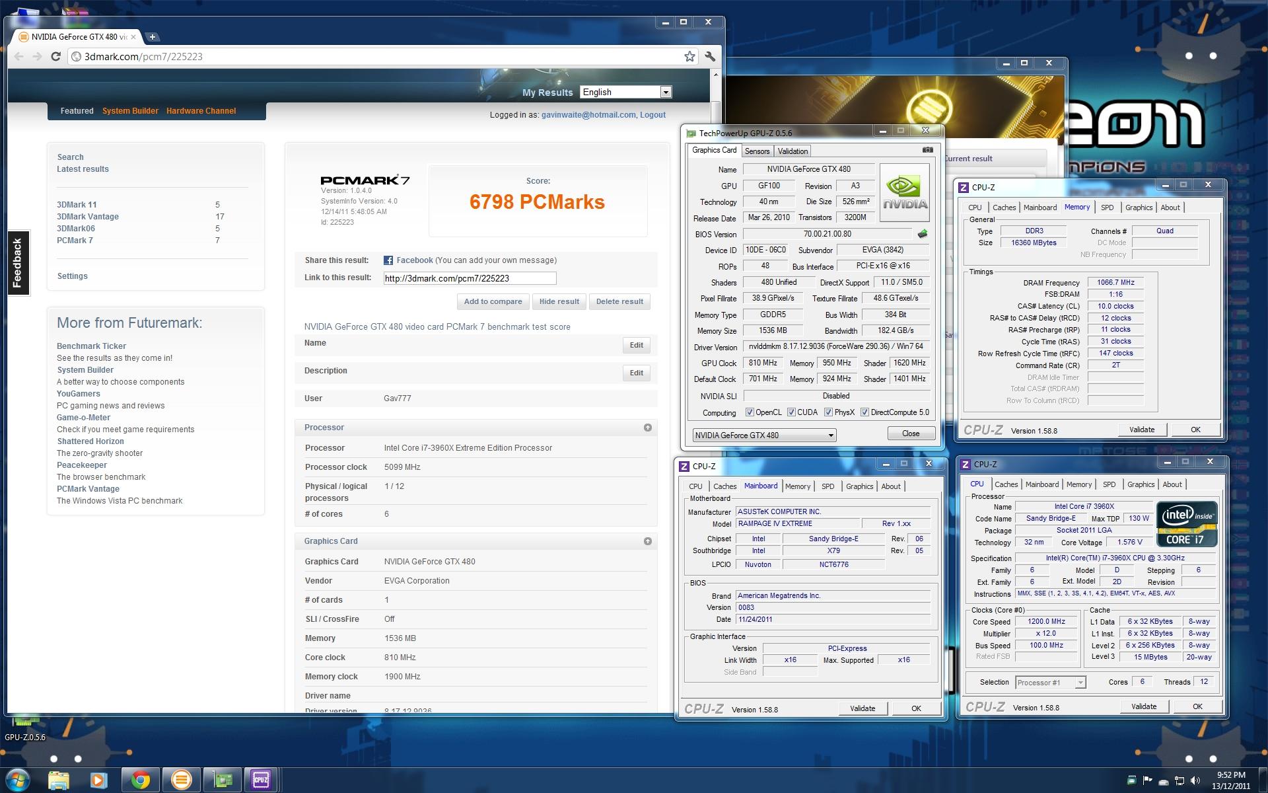The width and height of the screenshot is (1268, 793).
Task: Save GPU BIOS with chip icon
Action: pos(923,234)
